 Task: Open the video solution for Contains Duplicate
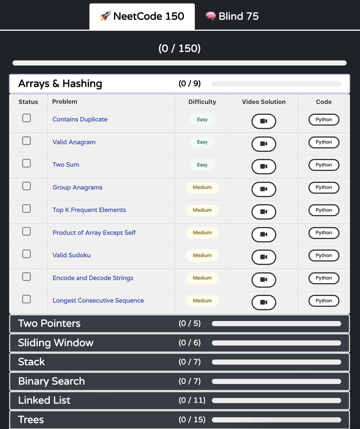pyautogui.click(x=264, y=121)
